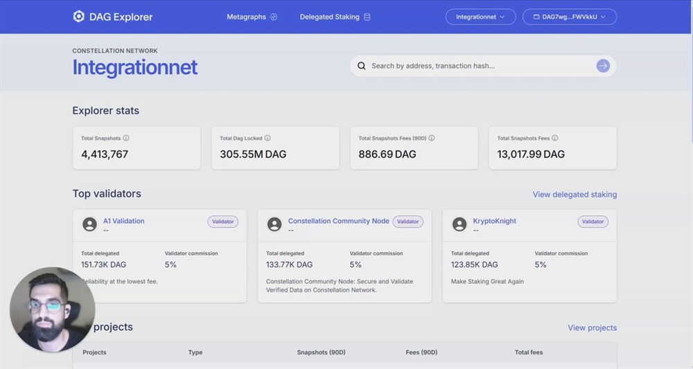Click info icon next to Total Snapshots
The width and height of the screenshot is (693, 369).
pyautogui.click(x=125, y=138)
